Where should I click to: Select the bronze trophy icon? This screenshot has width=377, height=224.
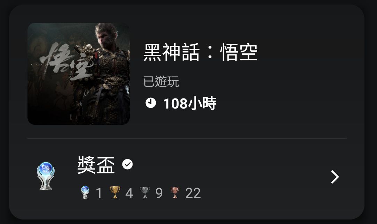pos(175,192)
